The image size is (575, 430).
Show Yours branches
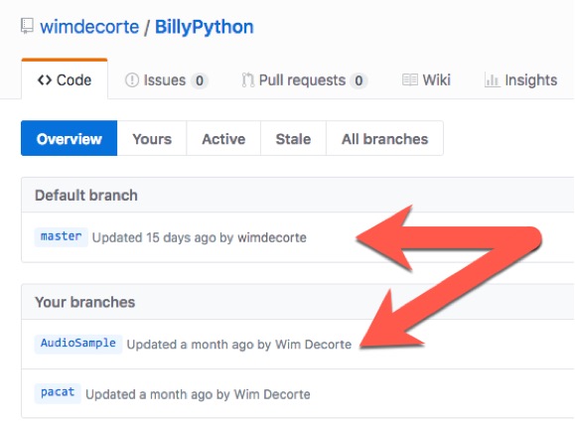[152, 138]
